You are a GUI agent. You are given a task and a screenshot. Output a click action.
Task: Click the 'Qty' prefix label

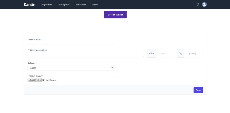click(181, 54)
